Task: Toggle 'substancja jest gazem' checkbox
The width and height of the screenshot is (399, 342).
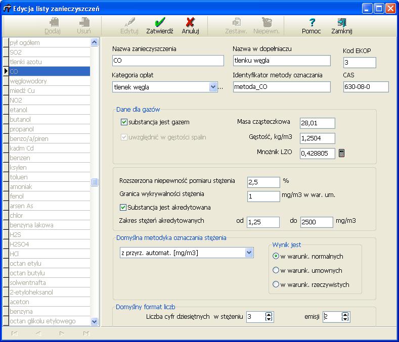Action: click(124, 122)
